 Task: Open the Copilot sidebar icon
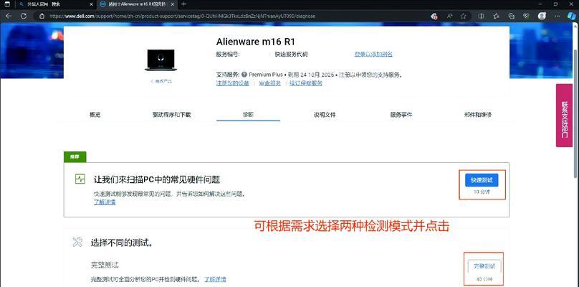coord(571,17)
